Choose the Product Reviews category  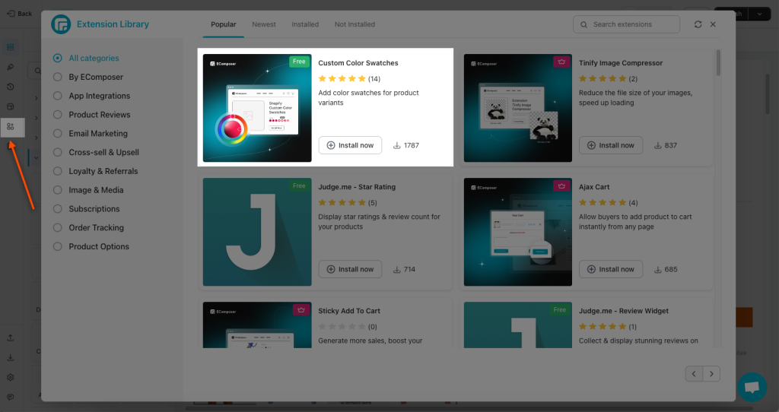click(x=91, y=115)
